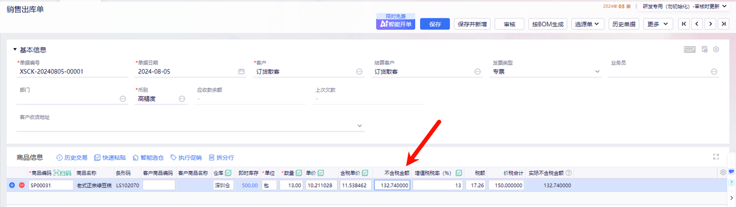The image size is (736, 207).
Task: Click 商品编码 field SP00031
Action: click(51, 185)
